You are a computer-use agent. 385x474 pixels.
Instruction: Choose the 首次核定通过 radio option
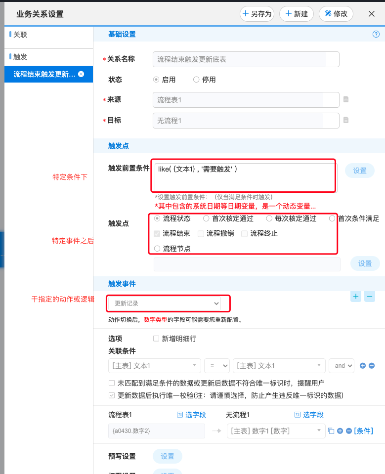[206, 218]
